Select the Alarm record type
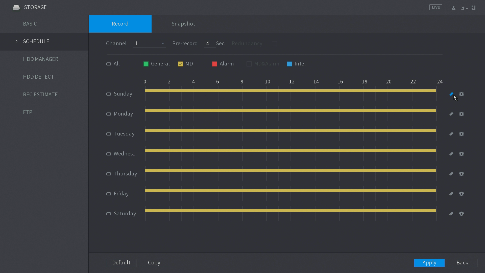 point(215,64)
